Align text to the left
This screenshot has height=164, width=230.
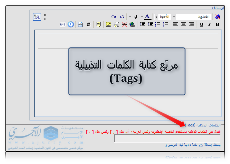tap(176, 24)
